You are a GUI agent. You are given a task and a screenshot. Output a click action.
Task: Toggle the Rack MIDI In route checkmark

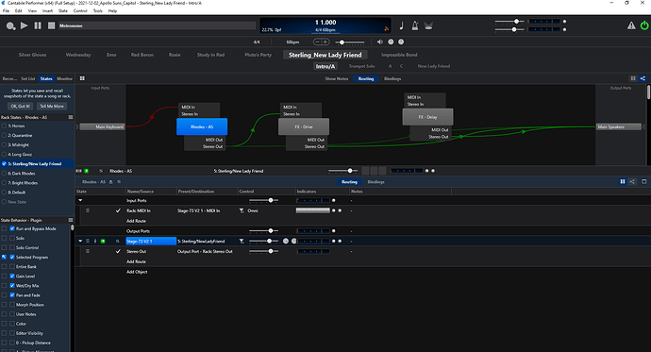(118, 210)
